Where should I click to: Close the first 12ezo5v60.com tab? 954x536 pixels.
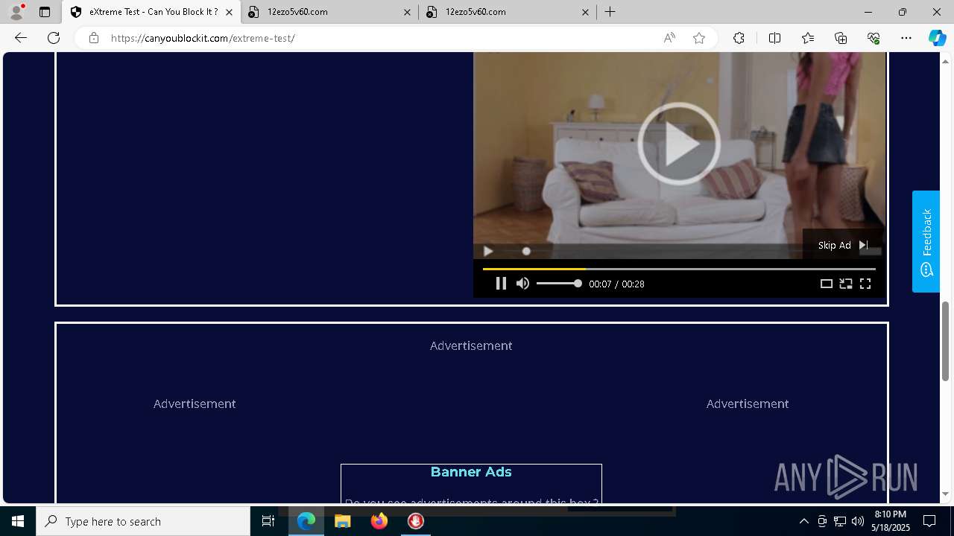click(407, 12)
